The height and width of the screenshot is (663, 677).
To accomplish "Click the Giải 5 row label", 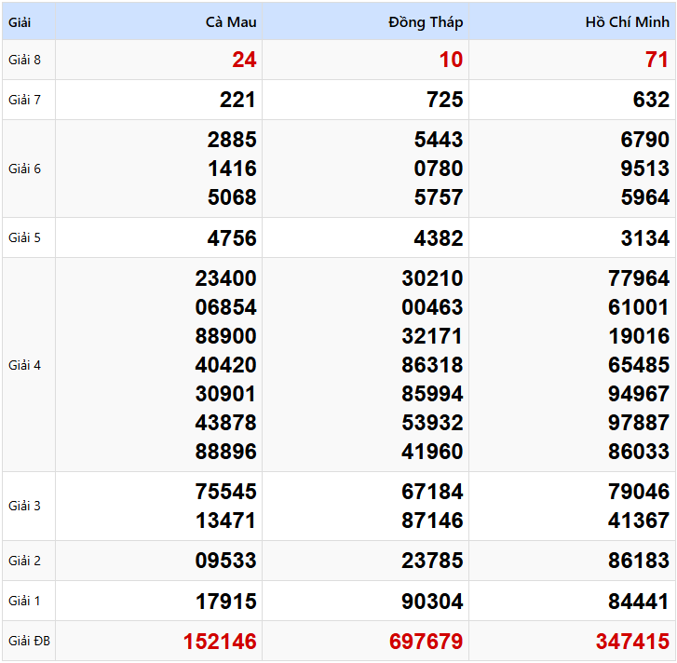I will (x=24, y=237).
